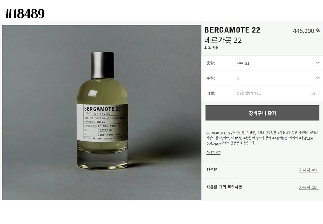Viewport: 323px width, 224px height.
Task: Click the 용량 field label
Action: coord(211,63)
